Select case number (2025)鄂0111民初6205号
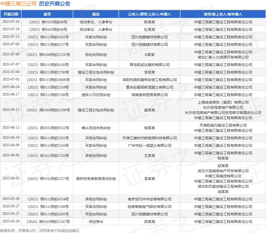 pos(48,214)
